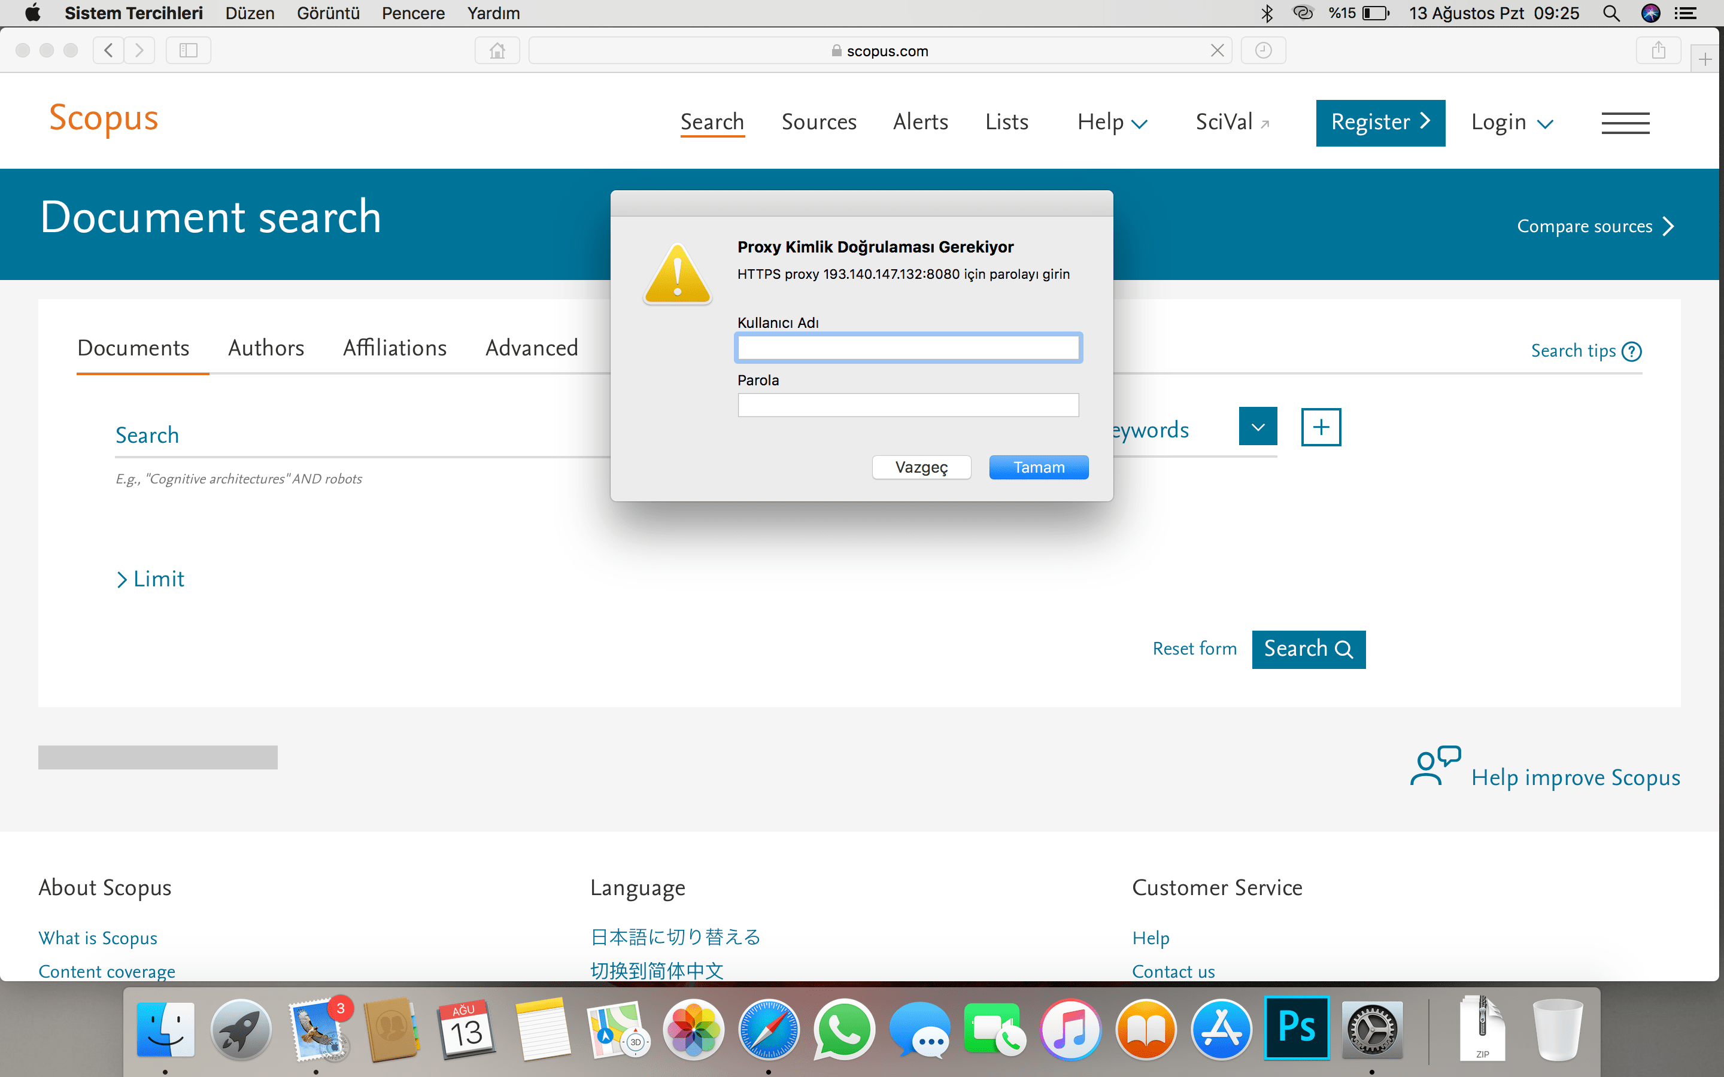Click the Kullanıcı Adı input field
1724x1077 pixels.
click(x=908, y=348)
